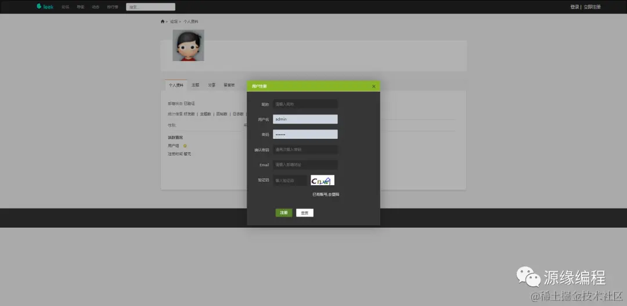The image size is (627, 306).
Task: Click the 注册时间 暂无 text
Action: pyautogui.click(x=179, y=154)
